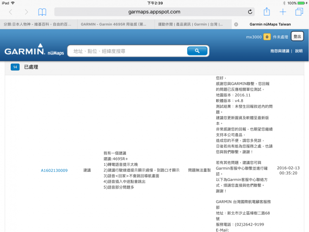Go back with Safari back arrow

point(11,12)
